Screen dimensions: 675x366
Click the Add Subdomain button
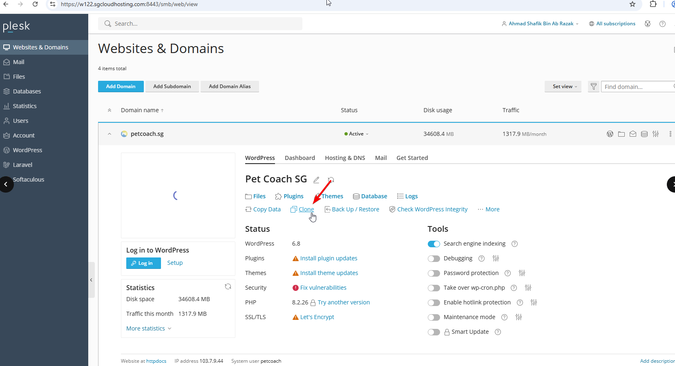tap(172, 87)
